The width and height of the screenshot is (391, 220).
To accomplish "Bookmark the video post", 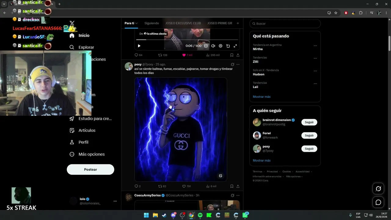I will pyautogui.click(x=232, y=55).
